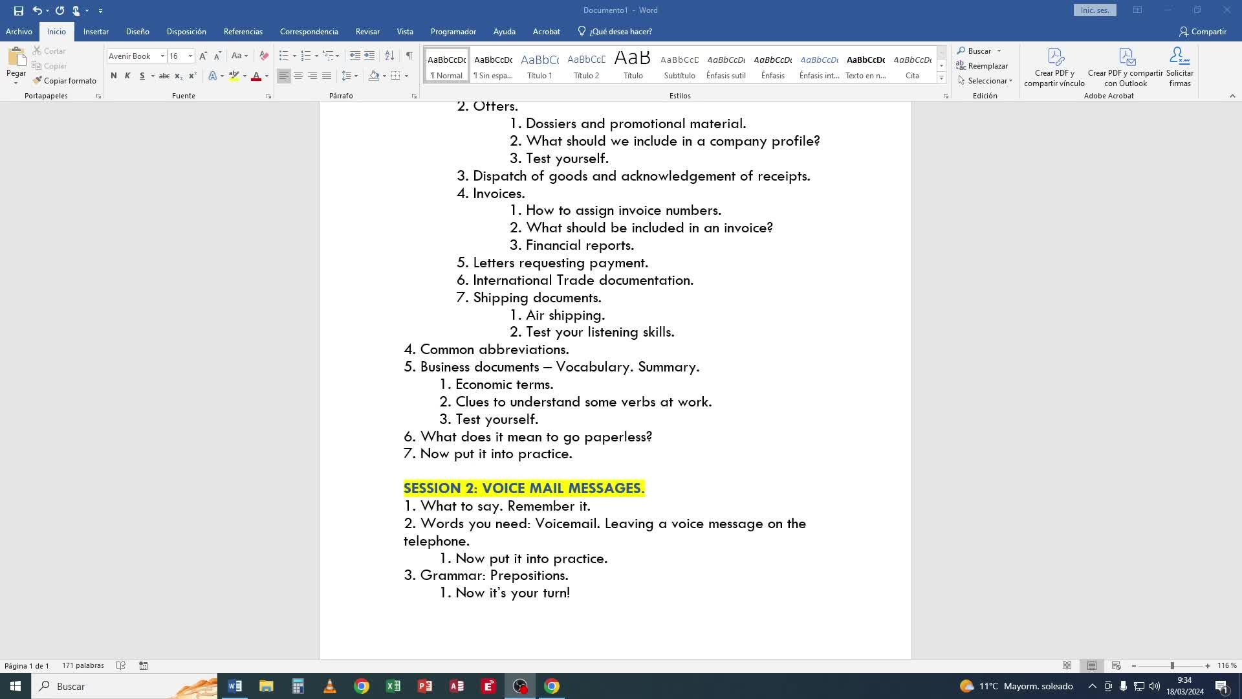Open Excel from the Windows taskbar
The height and width of the screenshot is (699, 1242).
pyautogui.click(x=393, y=686)
